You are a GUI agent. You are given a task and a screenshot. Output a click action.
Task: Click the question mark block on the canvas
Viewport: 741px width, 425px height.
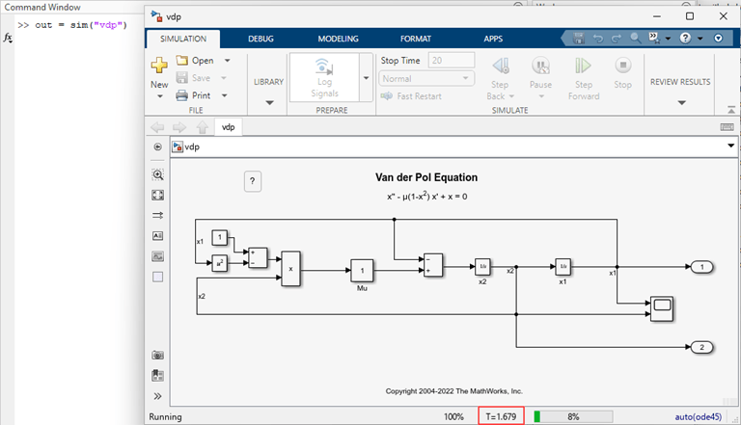[x=253, y=181]
